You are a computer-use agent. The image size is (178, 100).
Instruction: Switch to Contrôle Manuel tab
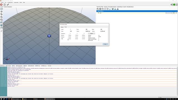pos(120,7)
